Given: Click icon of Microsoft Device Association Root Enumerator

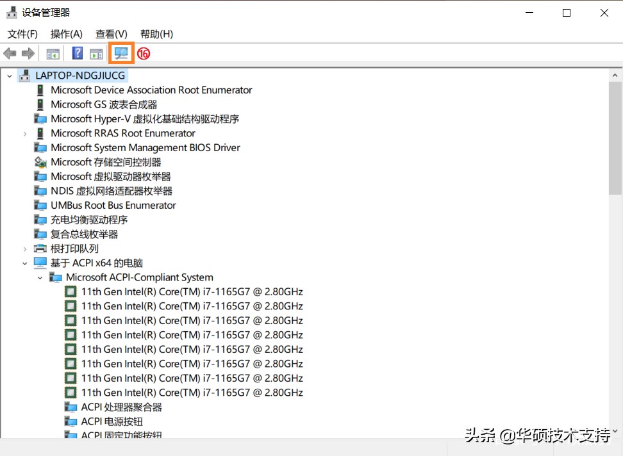Looking at the screenshot, I should [x=40, y=90].
